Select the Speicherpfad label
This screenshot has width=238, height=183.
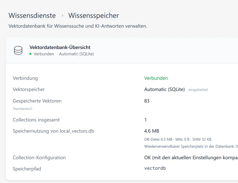[x=27, y=169]
